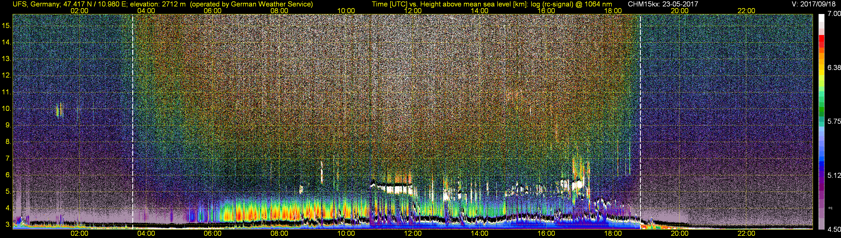Click the station title 'UFS, Germany; 47.417 N / 10.980 E'
Image resolution: width=841 pixels, height=238 pixels.
pos(70,4)
